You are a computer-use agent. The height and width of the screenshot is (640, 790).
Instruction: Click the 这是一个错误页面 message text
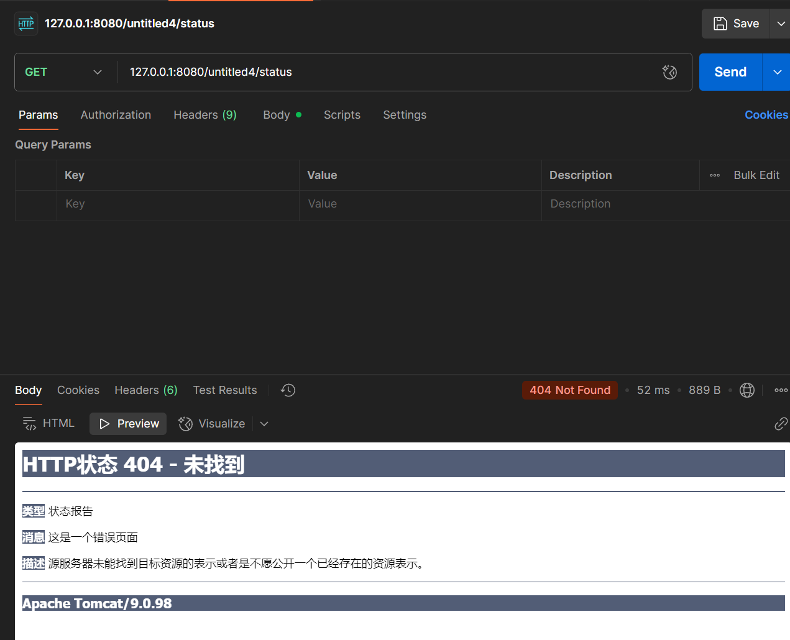pos(93,537)
